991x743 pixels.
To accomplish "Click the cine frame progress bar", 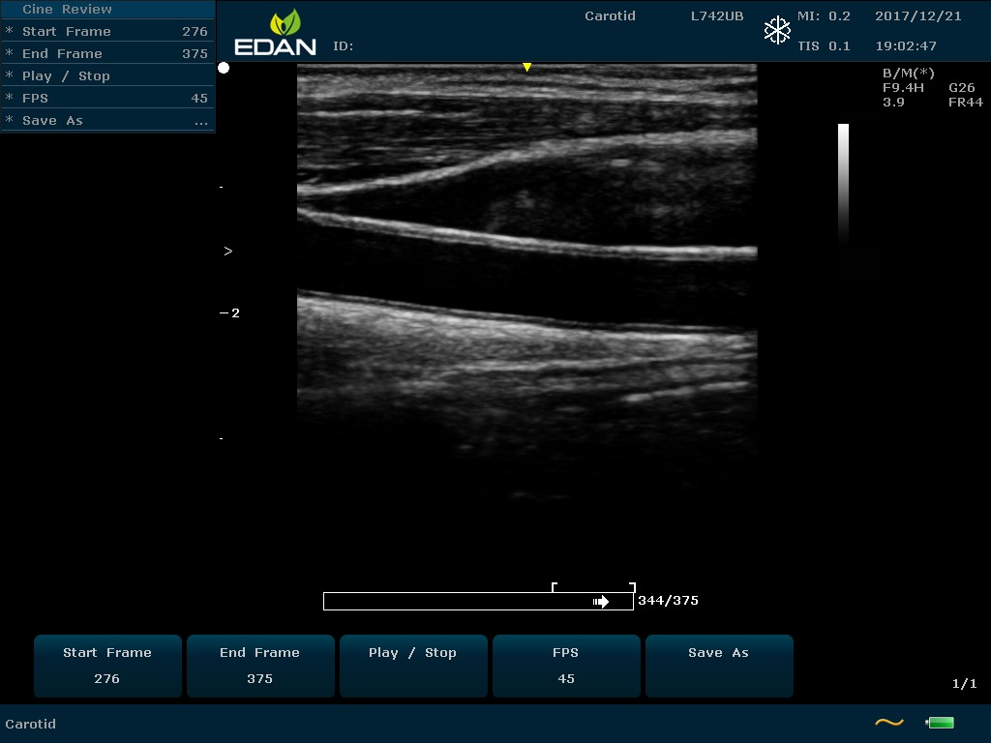I will pos(478,602).
